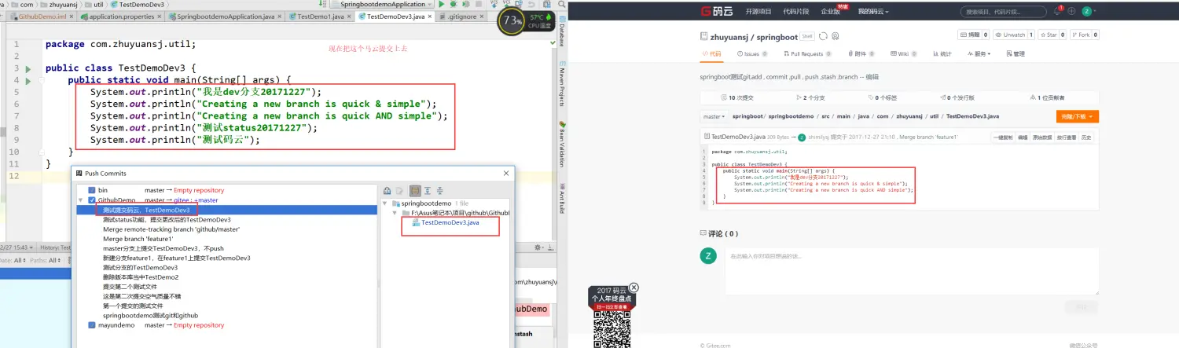The image size is (1179, 348).
Task: Click the 一键复制 copy button
Action: pyautogui.click(x=1003, y=137)
